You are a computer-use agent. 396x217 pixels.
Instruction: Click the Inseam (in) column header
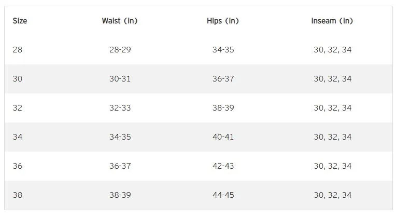pyautogui.click(x=332, y=21)
